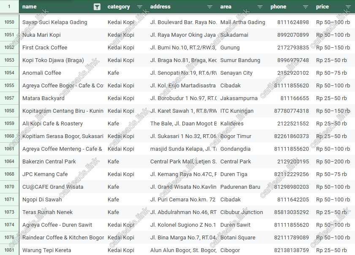
Task: Click area cell 'Mall Artha Gading'
Action: tap(242, 22)
